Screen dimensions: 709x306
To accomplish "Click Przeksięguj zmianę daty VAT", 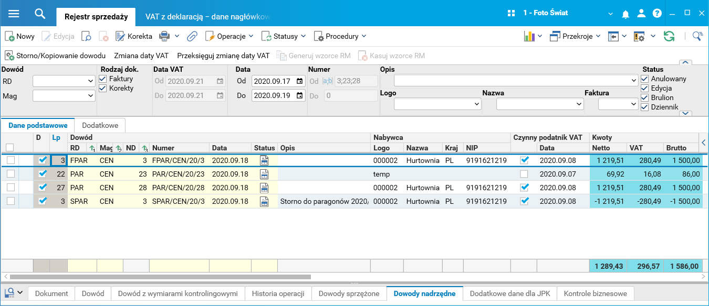I will (x=223, y=56).
